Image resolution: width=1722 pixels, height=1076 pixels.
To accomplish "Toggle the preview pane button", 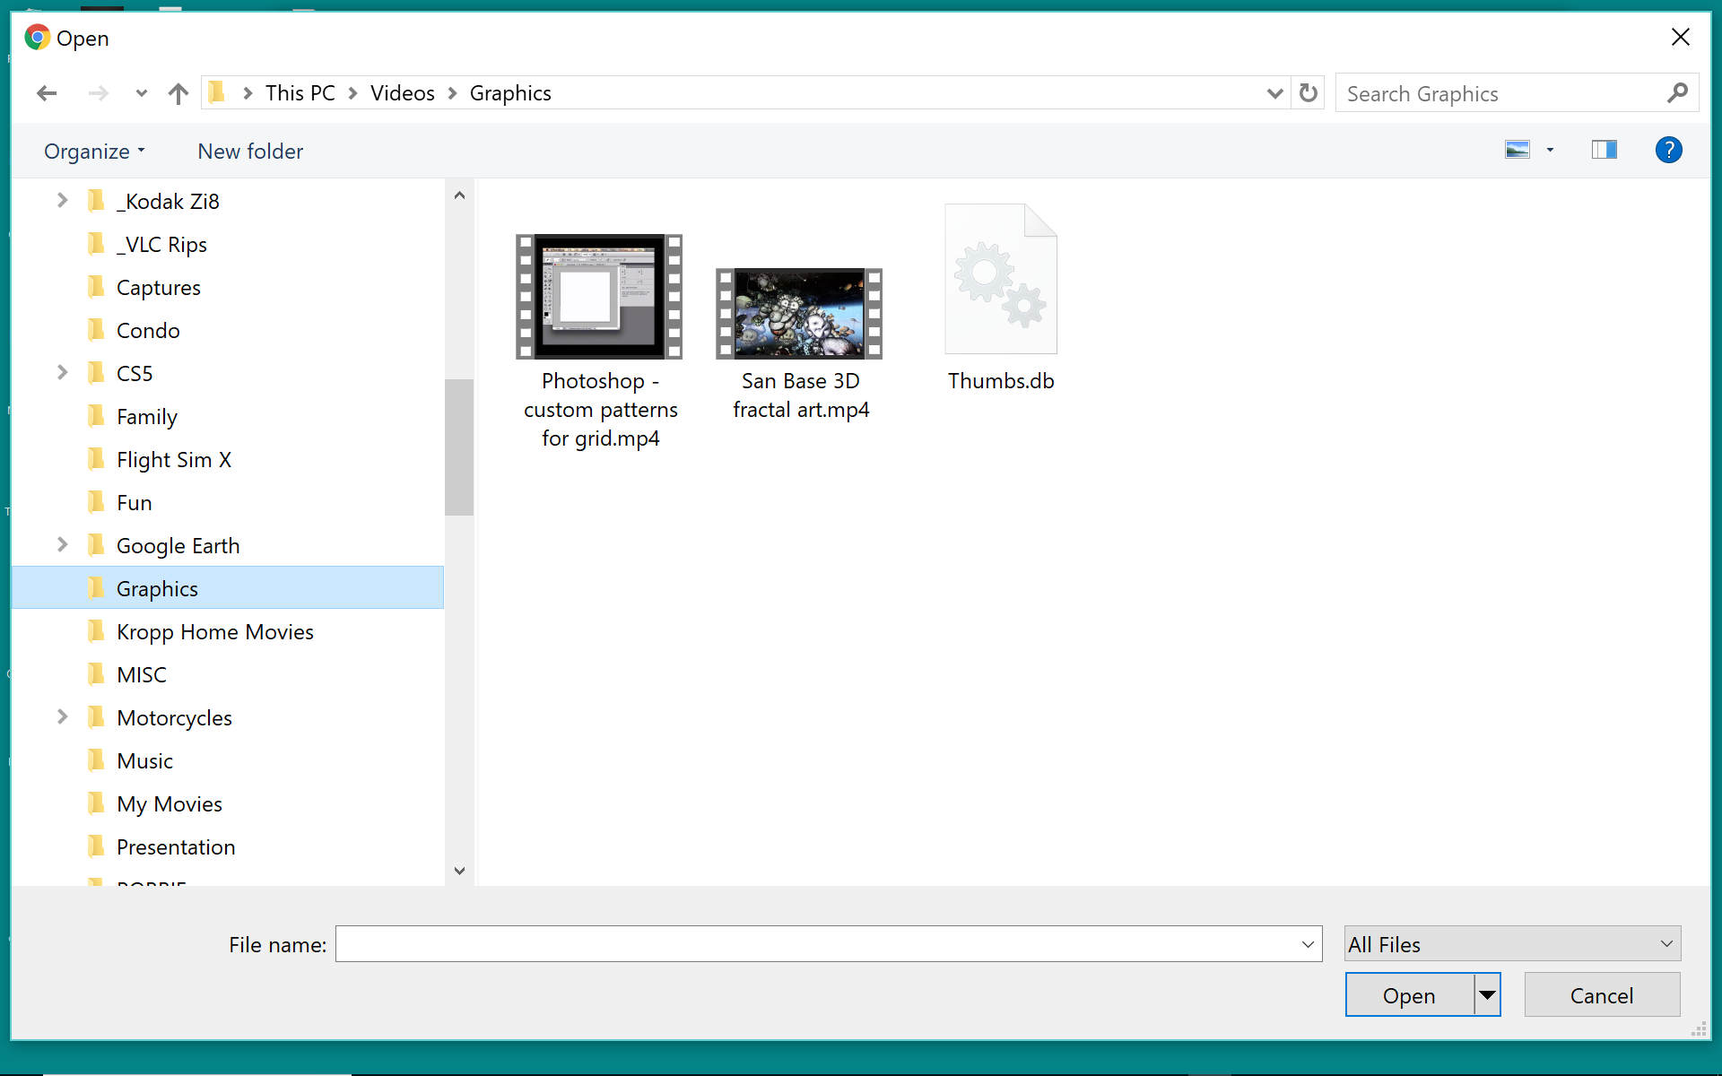I will pyautogui.click(x=1604, y=150).
